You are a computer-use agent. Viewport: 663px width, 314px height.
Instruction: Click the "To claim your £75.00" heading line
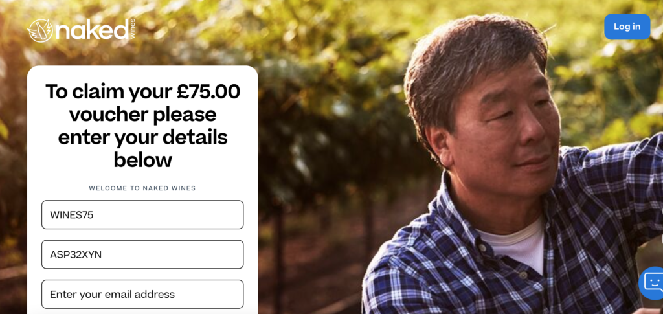[142, 92]
